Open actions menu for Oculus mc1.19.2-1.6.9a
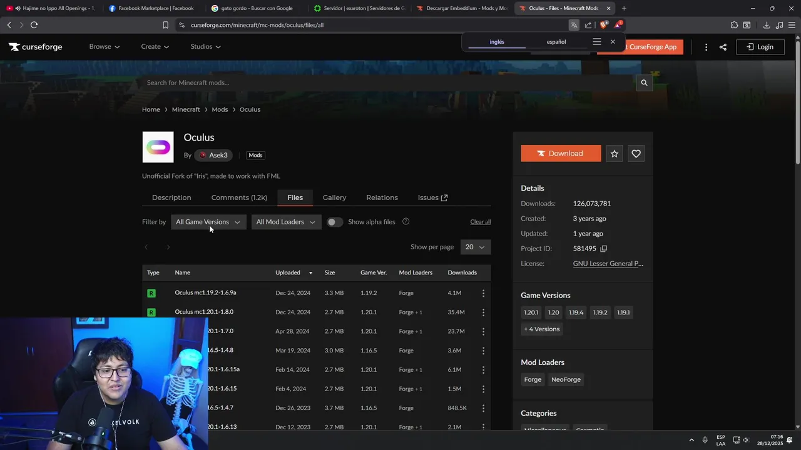Image resolution: width=801 pixels, height=450 pixels. [483, 293]
